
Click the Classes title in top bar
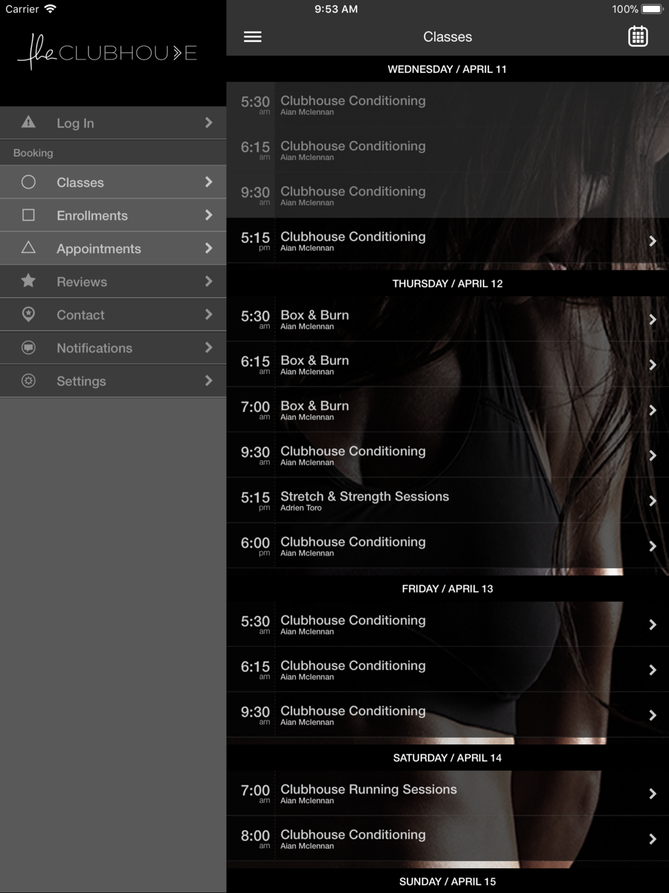[x=448, y=37]
